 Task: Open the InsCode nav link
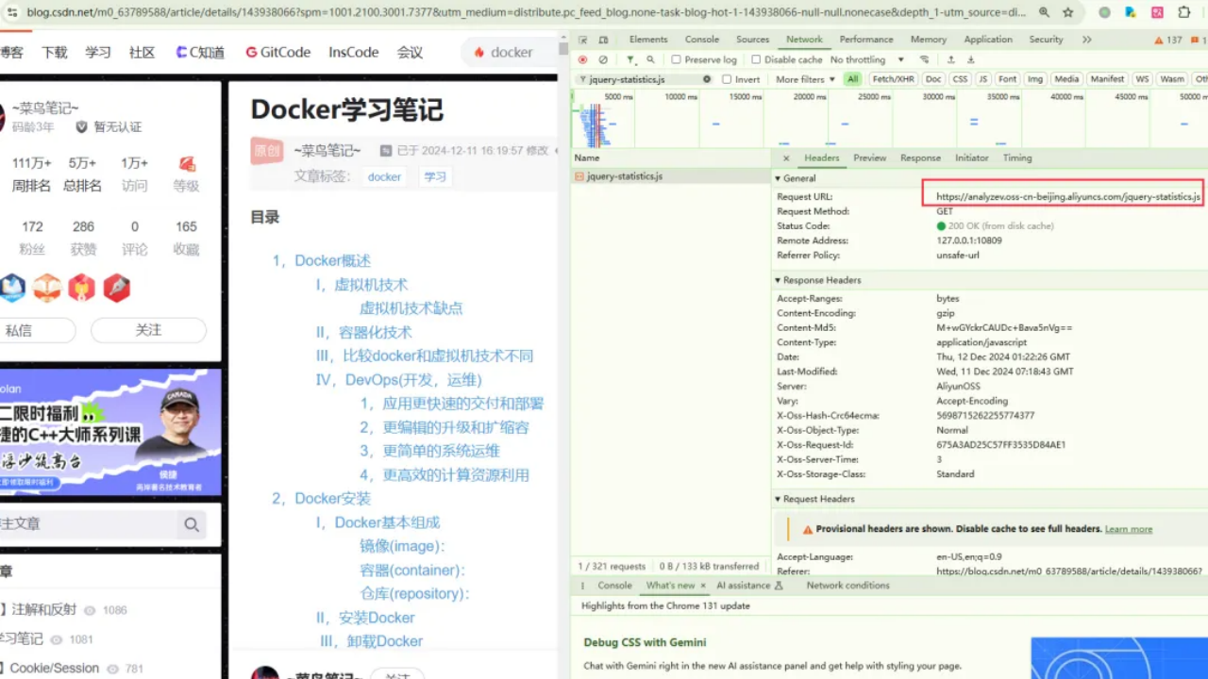pyautogui.click(x=354, y=52)
